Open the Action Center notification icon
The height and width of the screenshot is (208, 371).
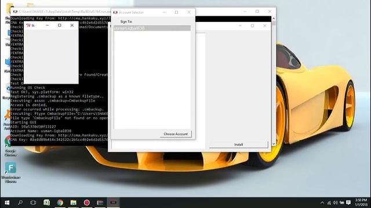pos(348,203)
